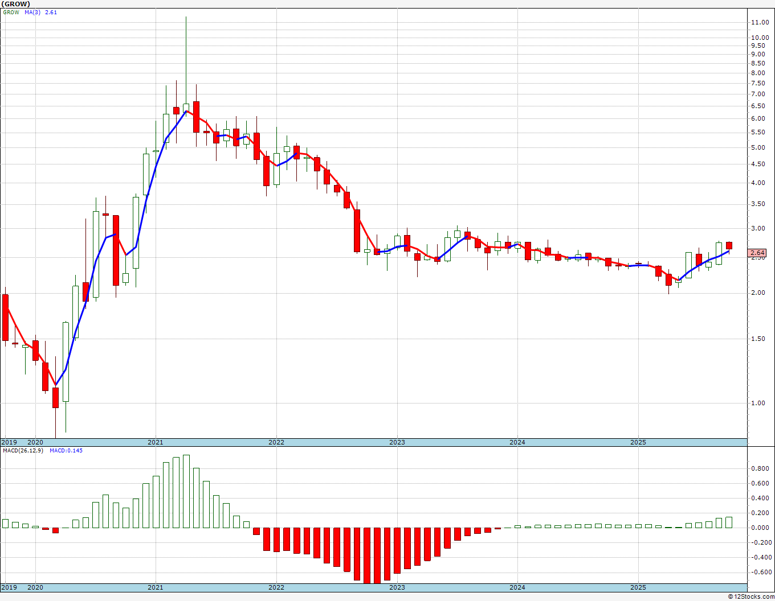Click the current price tag 2.64
Viewport: 775px width, 601px height.
click(x=757, y=253)
